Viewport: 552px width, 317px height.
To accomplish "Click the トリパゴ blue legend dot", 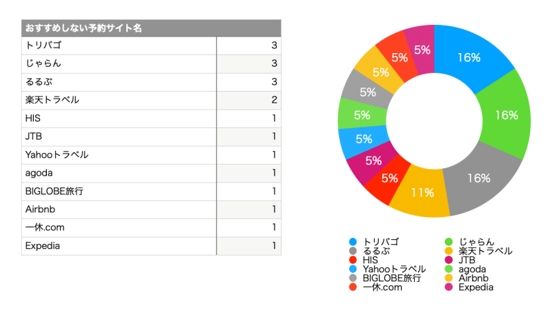I will tap(353, 242).
